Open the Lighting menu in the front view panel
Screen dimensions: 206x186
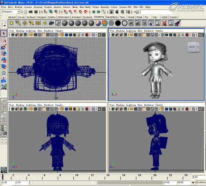pos(31,105)
